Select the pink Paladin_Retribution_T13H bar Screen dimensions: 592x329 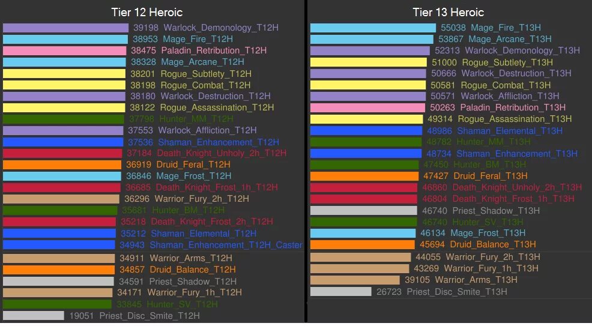[x=367, y=107]
